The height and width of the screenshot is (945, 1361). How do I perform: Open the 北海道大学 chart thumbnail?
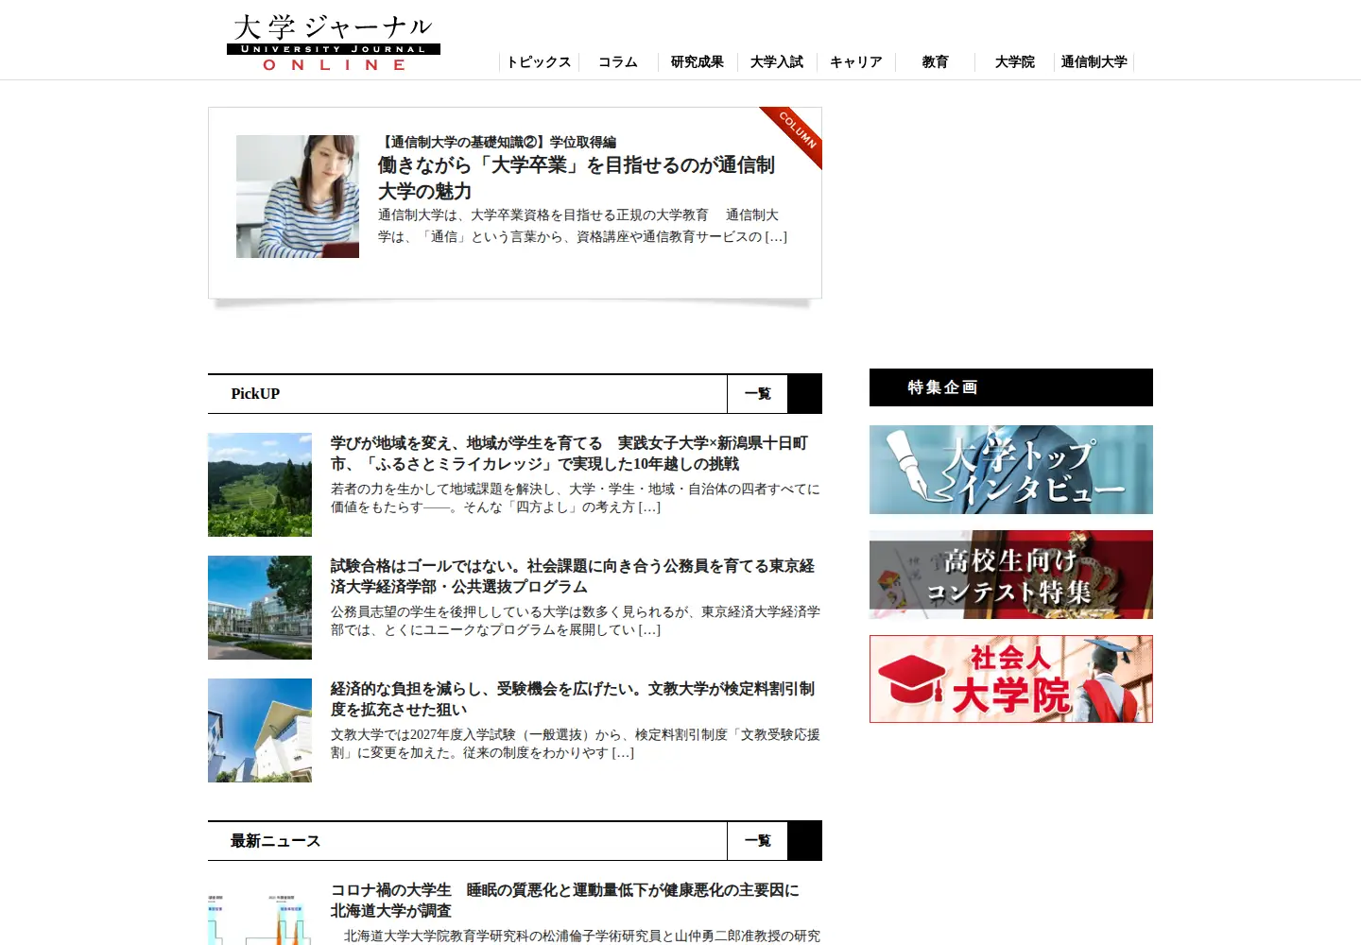(x=260, y=913)
